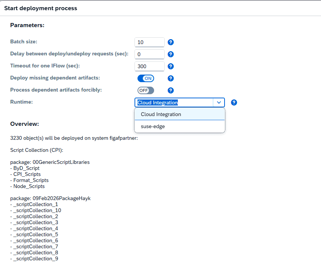The height and width of the screenshot is (266, 321).
Task: Click the 'Overview:' heading
Action: (x=24, y=124)
